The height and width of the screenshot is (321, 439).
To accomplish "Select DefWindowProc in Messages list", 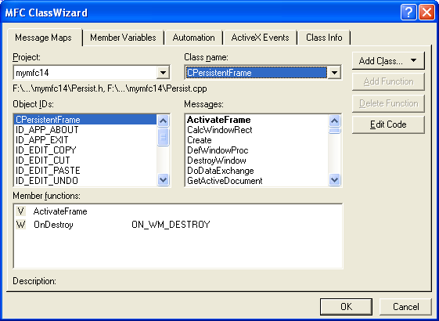I will [257, 150].
